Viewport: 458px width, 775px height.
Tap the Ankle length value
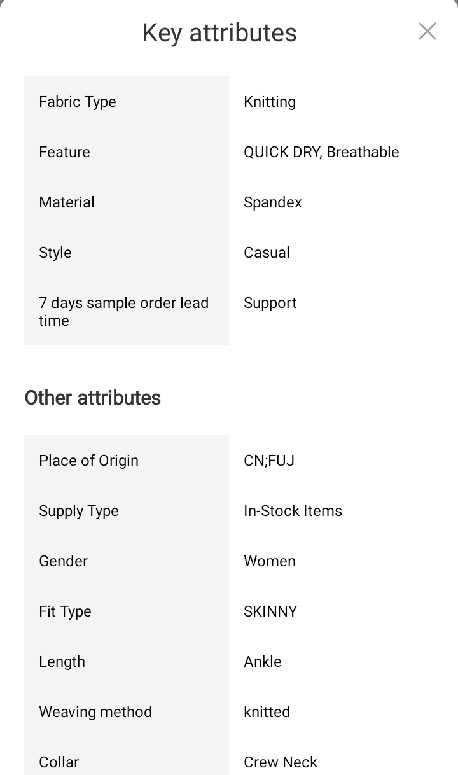coord(263,662)
